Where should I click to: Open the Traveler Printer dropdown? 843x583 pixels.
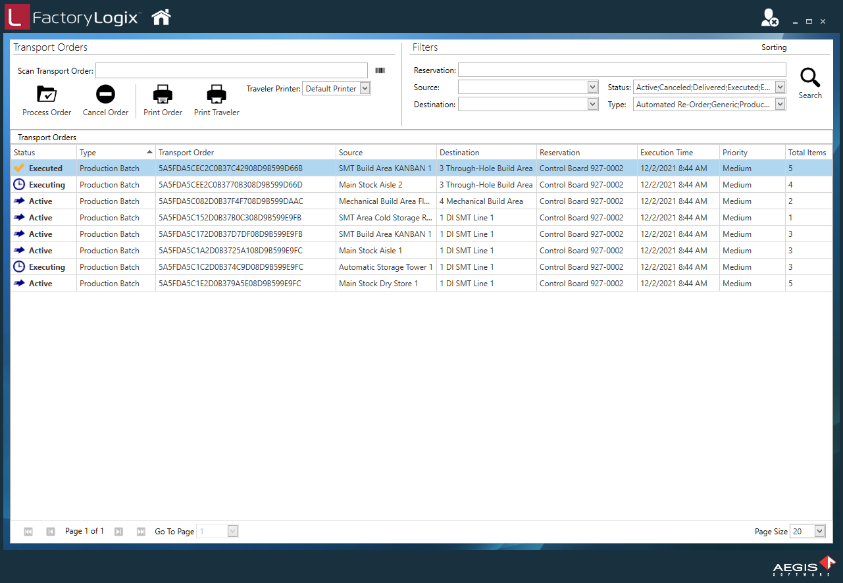[x=365, y=88]
